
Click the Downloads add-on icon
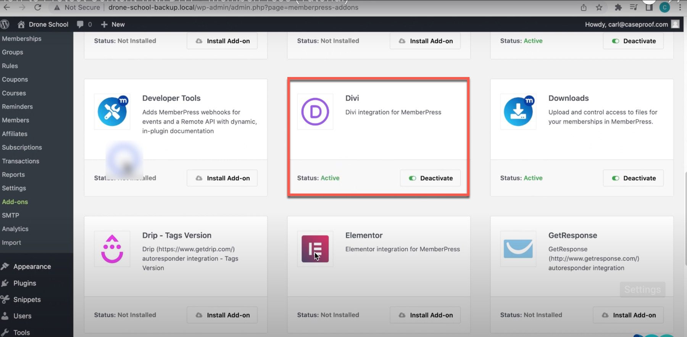click(518, 112)
